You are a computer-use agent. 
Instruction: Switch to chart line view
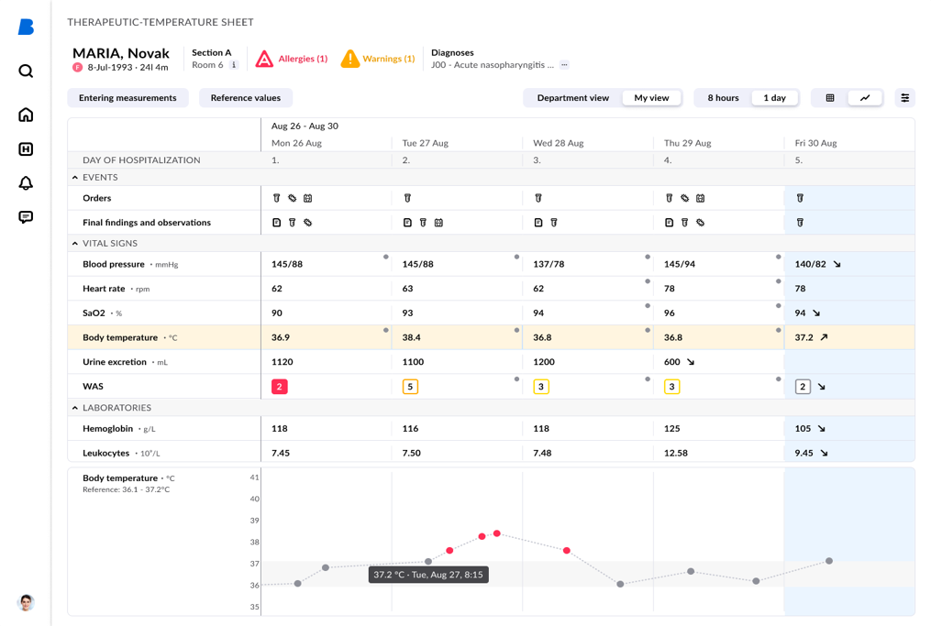[x=865, y=98]
